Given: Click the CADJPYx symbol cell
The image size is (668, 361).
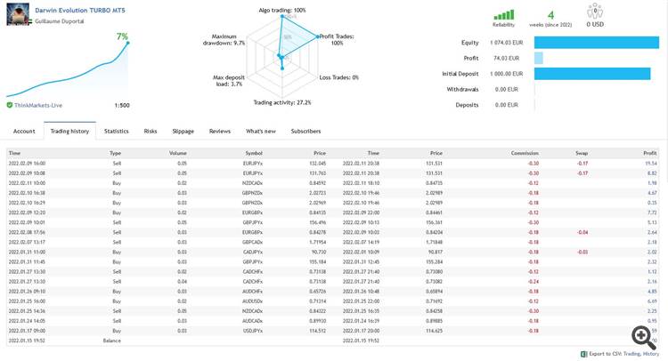Looking at the screenshot, I should 253,252.
